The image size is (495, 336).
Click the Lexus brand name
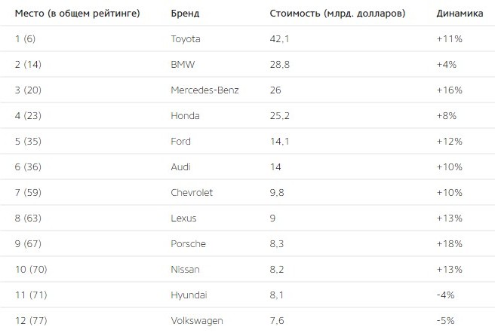[x=183, y=218]
